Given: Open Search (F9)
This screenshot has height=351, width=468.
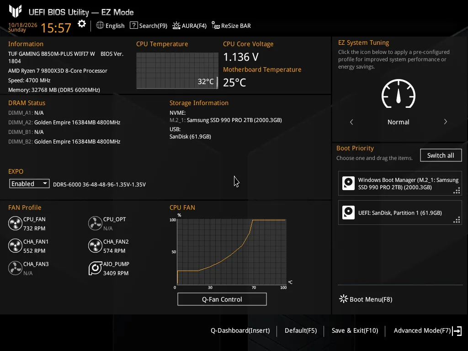Looking at the screenshot, I should [149, 26].
